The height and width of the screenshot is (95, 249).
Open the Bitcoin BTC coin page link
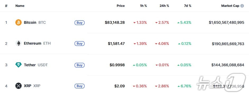35,22
